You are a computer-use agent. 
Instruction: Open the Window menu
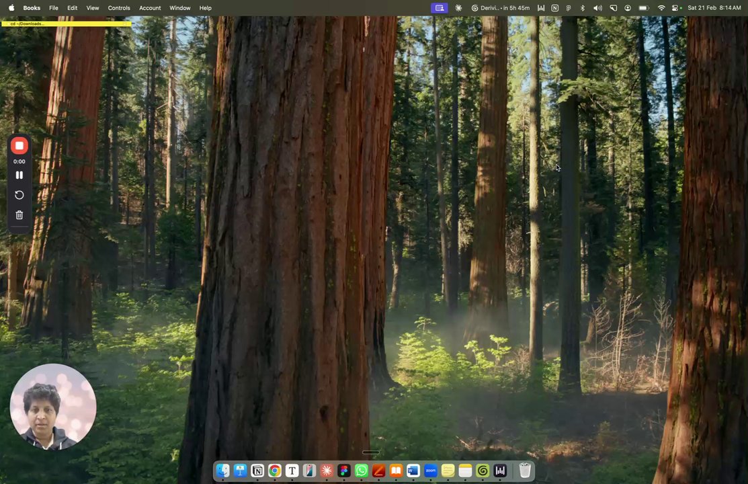[180, 7]
